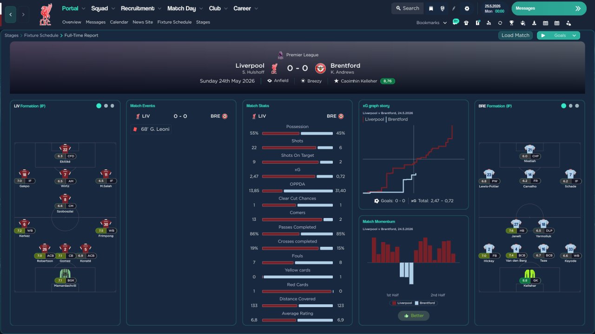The image size is (595, 334).
Task: Click the shirt squad shortcut icon
Action: (466, 23)
